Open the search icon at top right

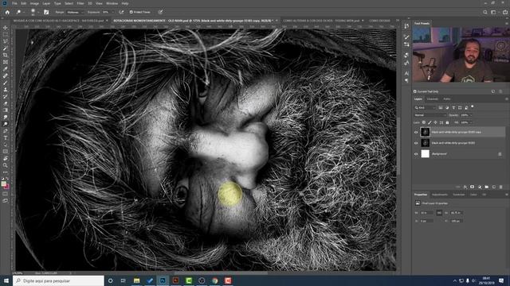[485, 12]
